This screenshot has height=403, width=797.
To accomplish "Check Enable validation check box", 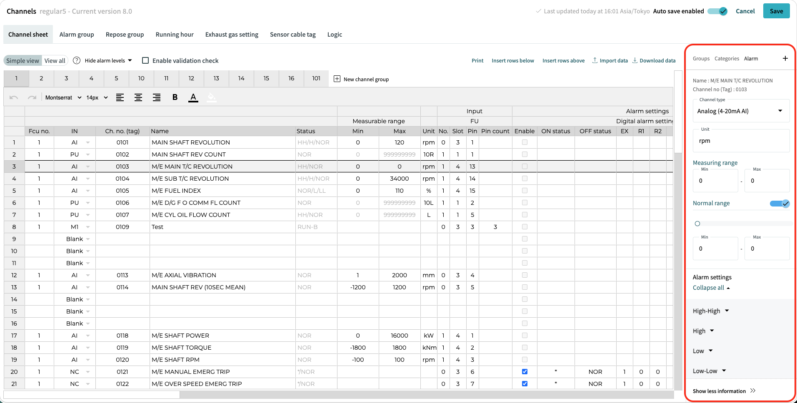I will click(x=145, y=60).
